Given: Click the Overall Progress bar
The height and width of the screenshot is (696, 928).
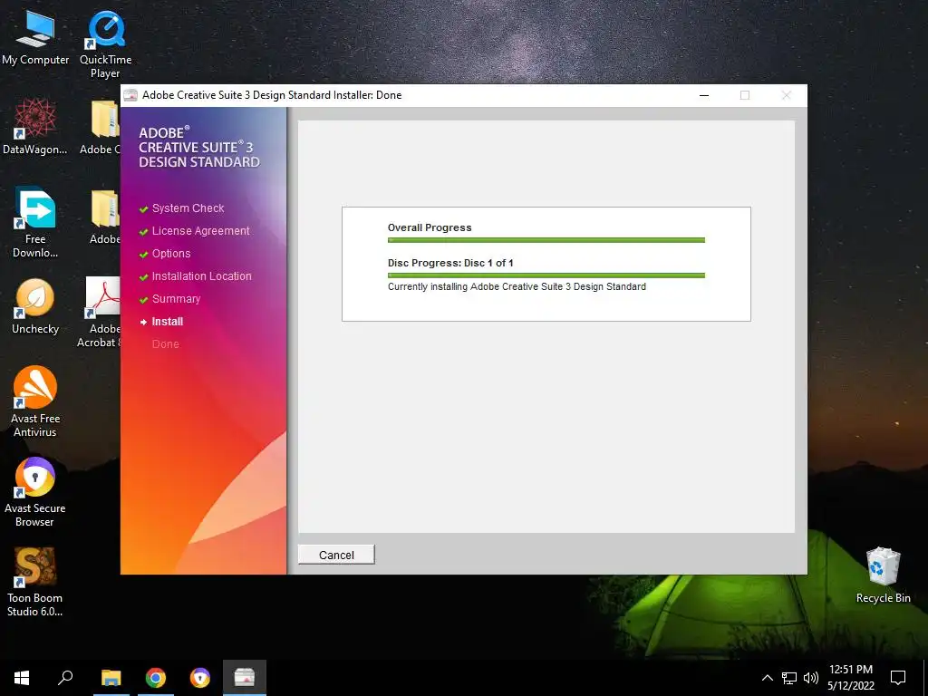Looking at the screenshot, I should point(546,240).
